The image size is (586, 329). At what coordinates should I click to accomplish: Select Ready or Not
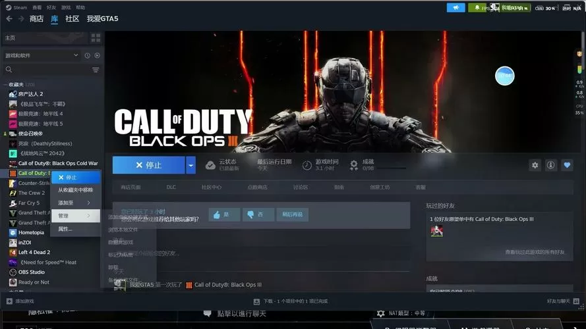(34, 282)
